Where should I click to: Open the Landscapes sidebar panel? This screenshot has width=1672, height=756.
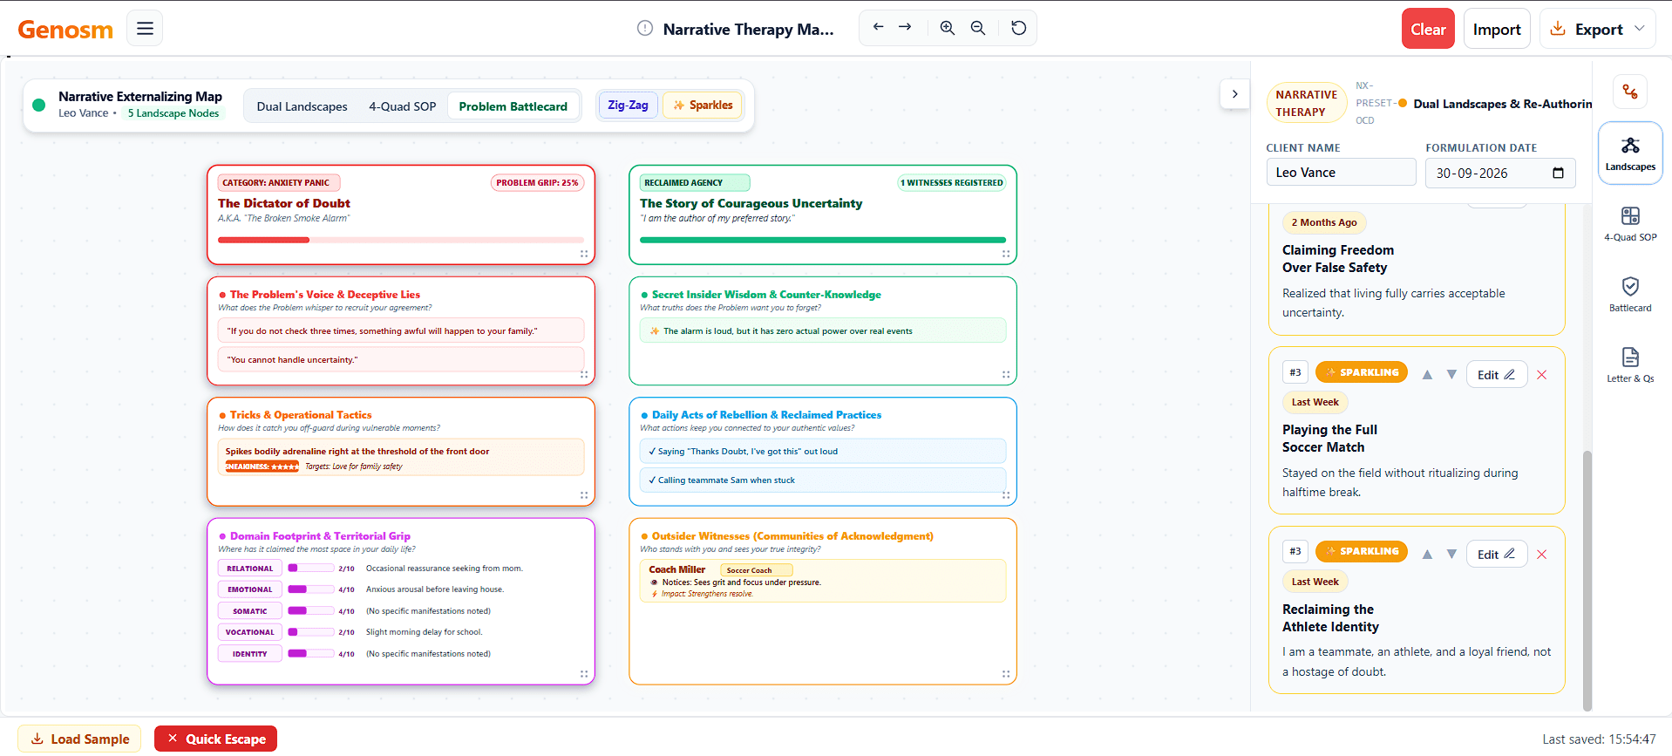1630,153
